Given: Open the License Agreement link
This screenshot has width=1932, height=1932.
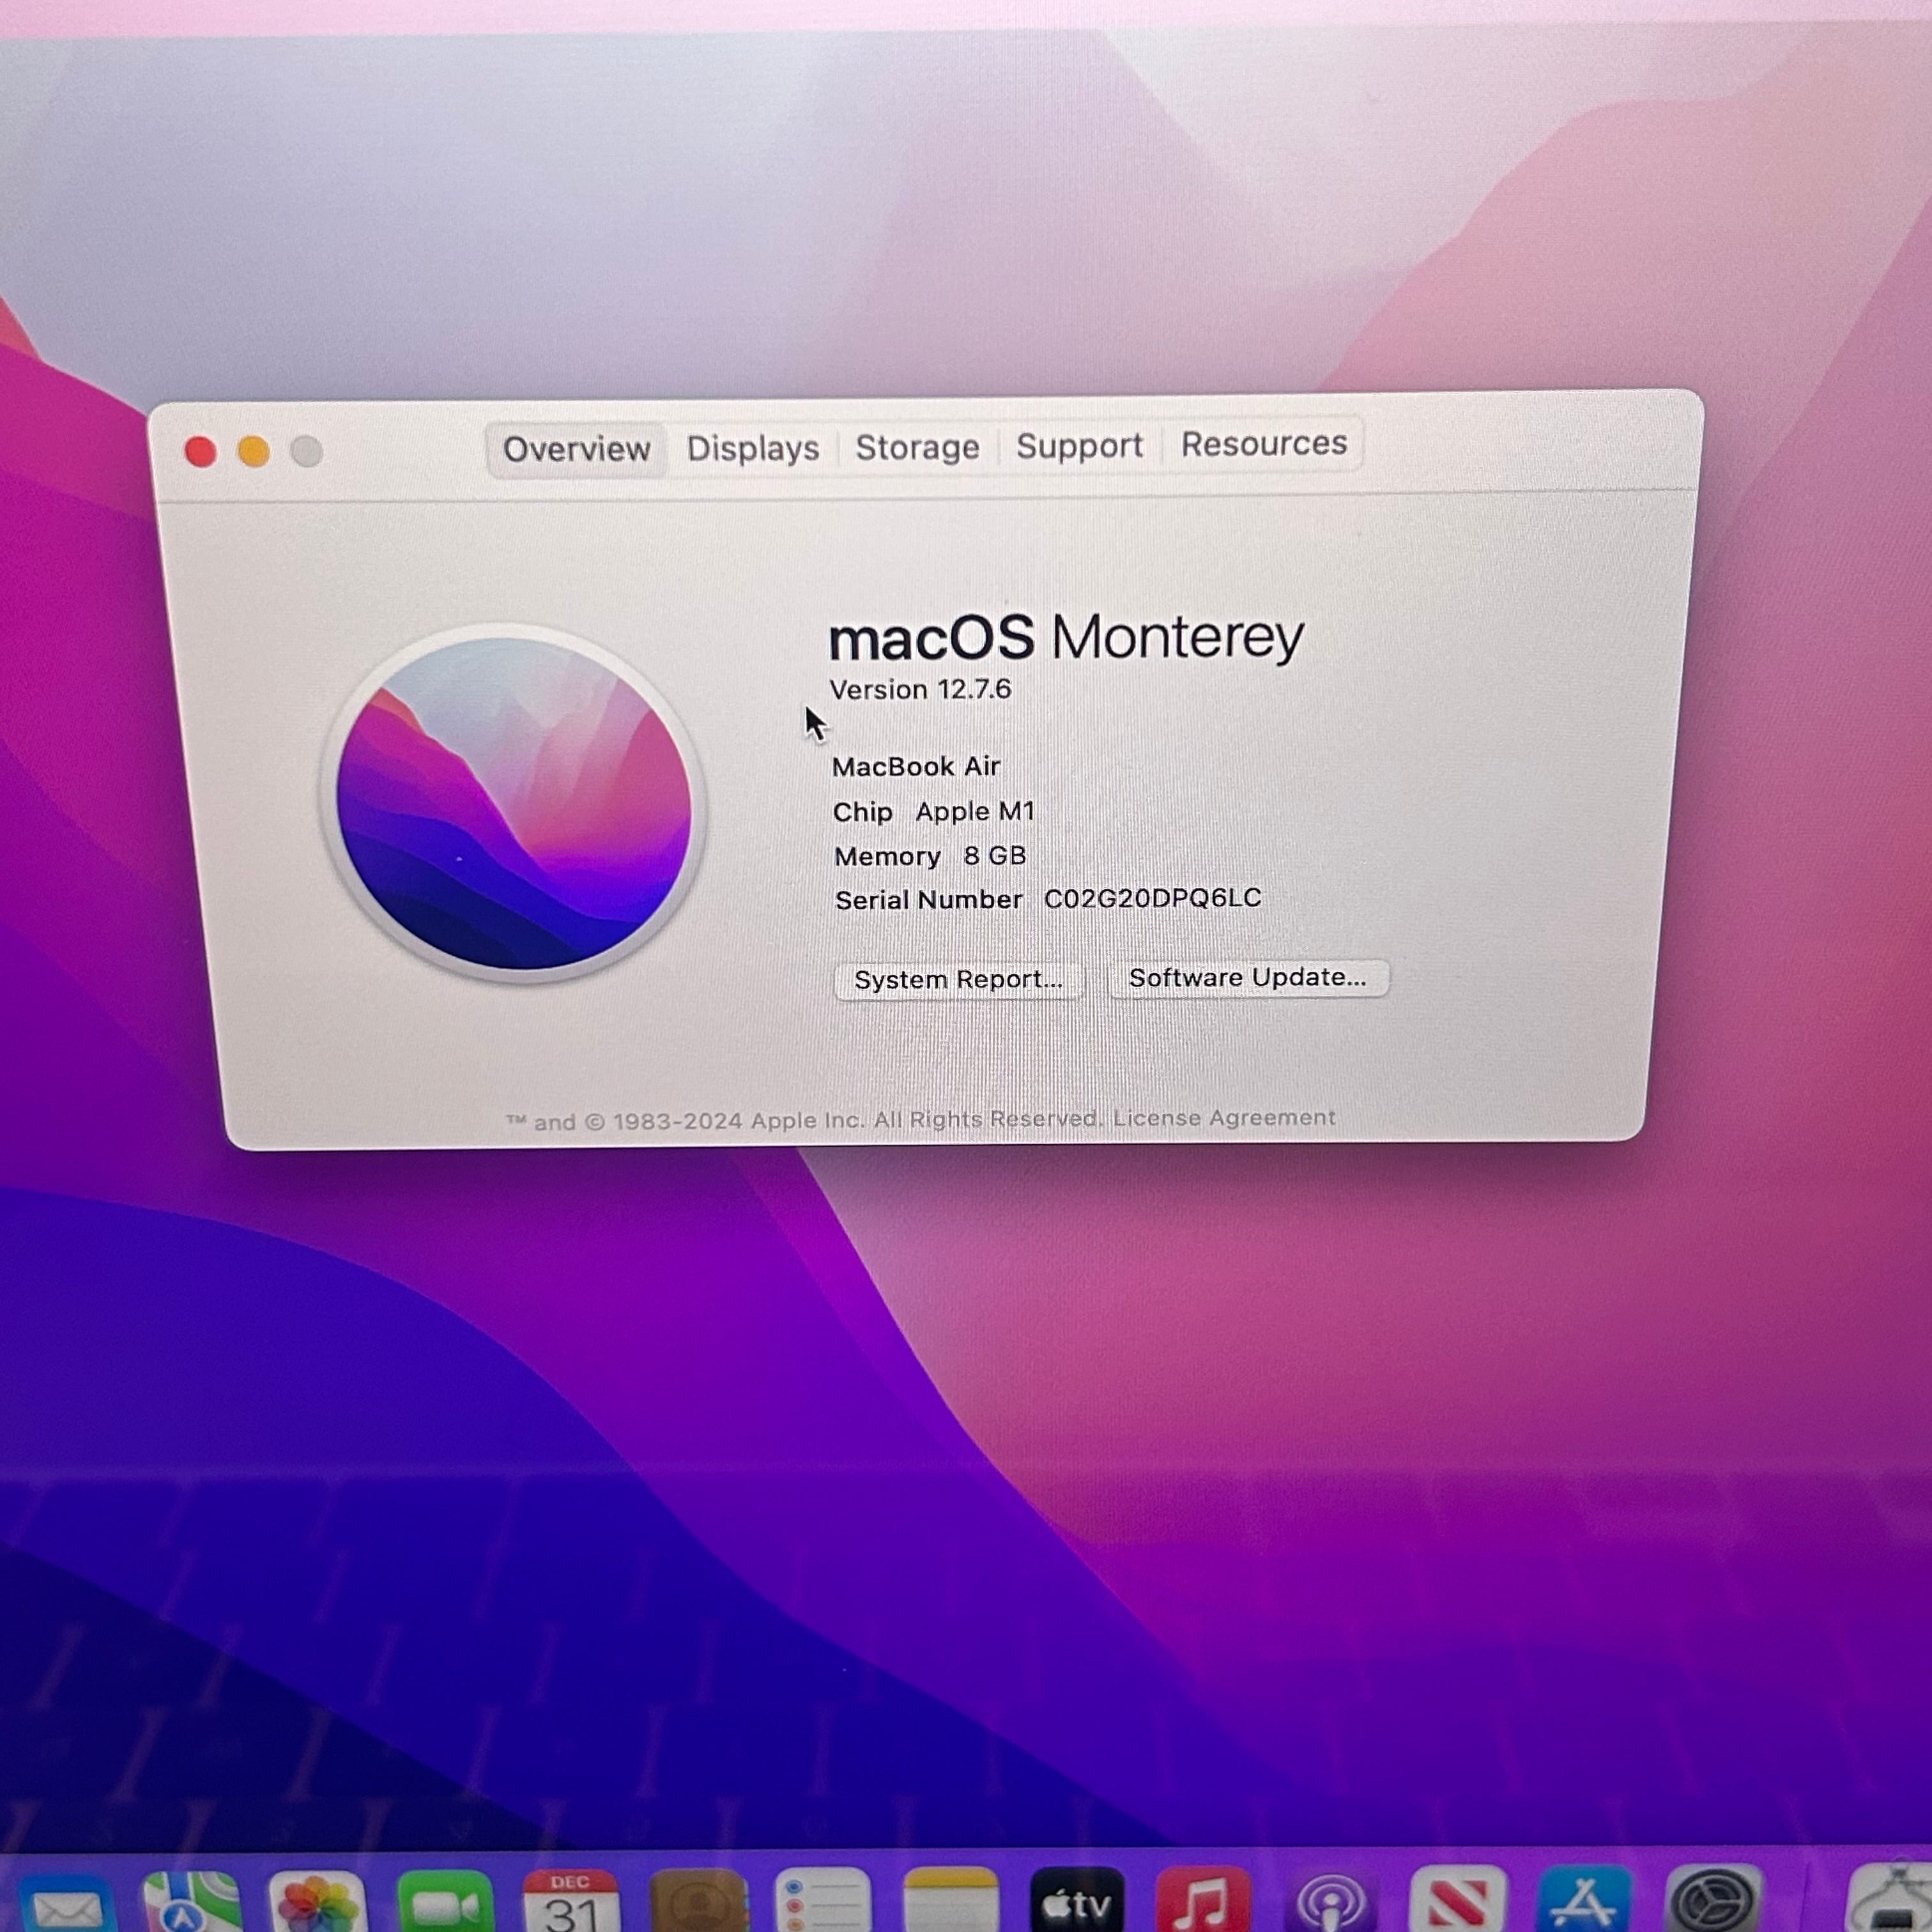Looking at the screenshot, I should [x=1224, y=1117].
